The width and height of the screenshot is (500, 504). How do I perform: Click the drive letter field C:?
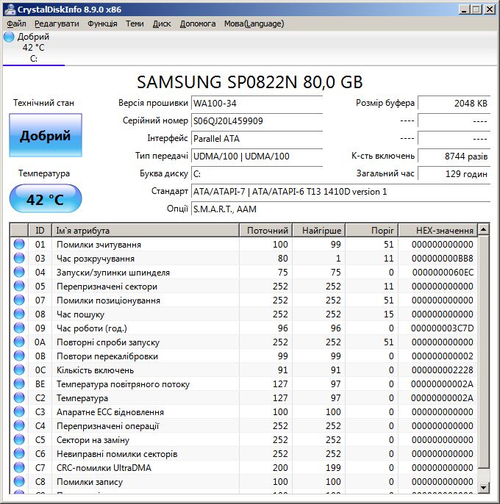257,174
